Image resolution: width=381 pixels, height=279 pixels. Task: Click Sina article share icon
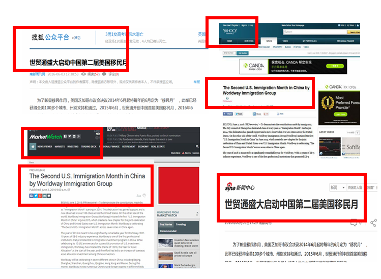(x=373, y=222)
